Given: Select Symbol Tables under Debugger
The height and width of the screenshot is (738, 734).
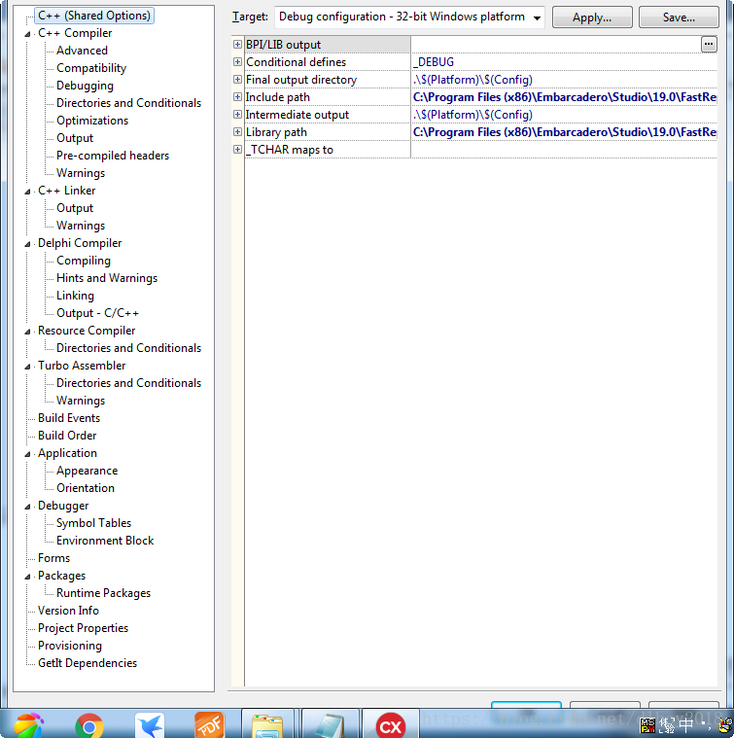Looking at the screenshot, I should point(93,523).
